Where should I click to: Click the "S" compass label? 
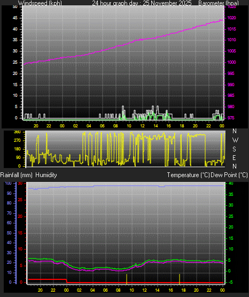234,149
